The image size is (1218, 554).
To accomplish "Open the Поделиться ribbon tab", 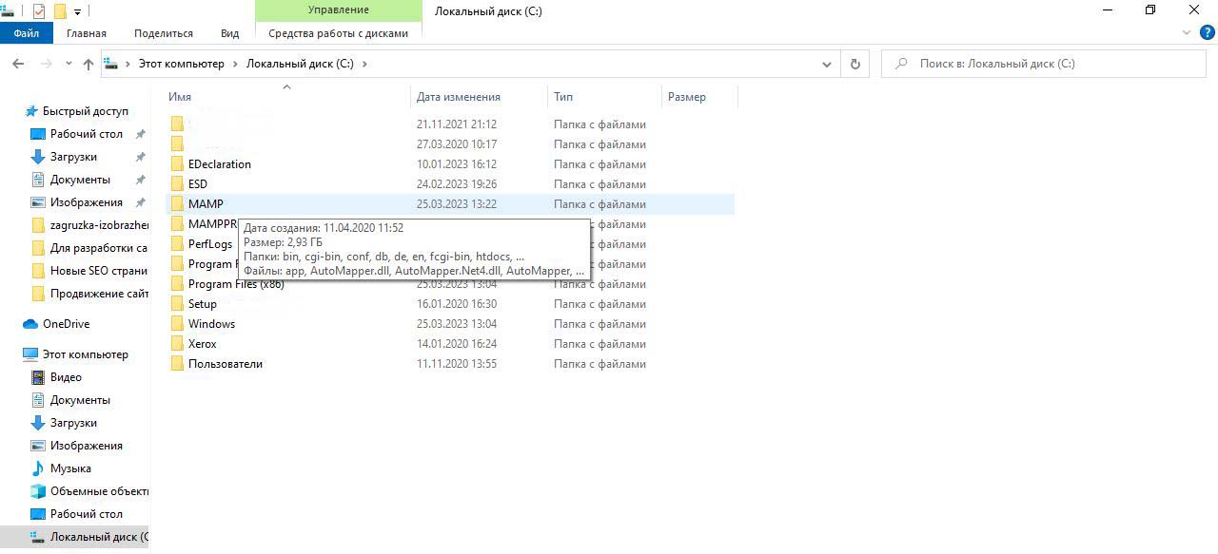I will coord(164,33).
